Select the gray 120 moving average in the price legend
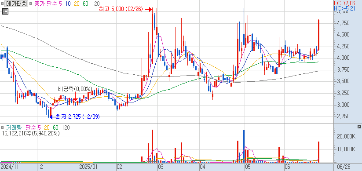This screenshot has height=171, width=362. (x=95, y=4)
